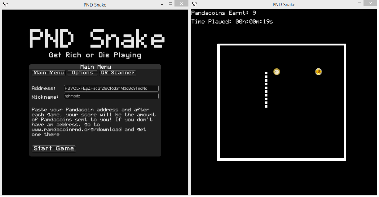Maximize the right PND Snake game window

point(359,4)
